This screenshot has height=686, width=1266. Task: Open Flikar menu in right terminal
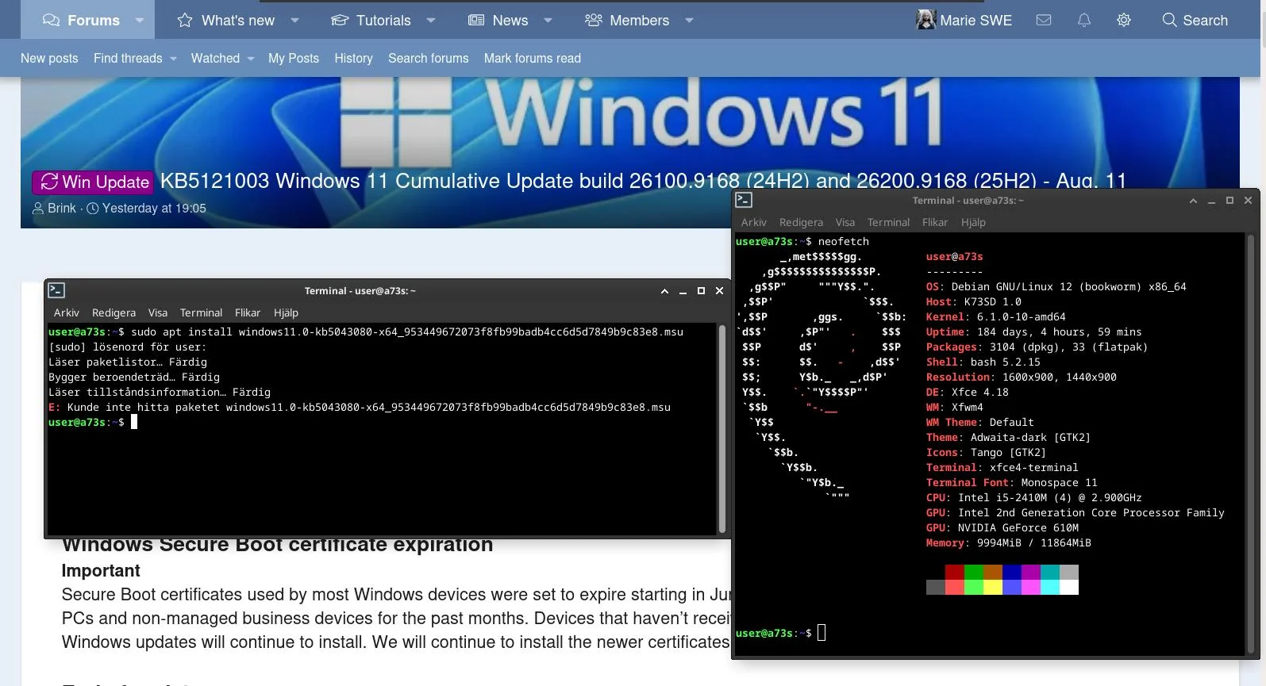(935, 222)
